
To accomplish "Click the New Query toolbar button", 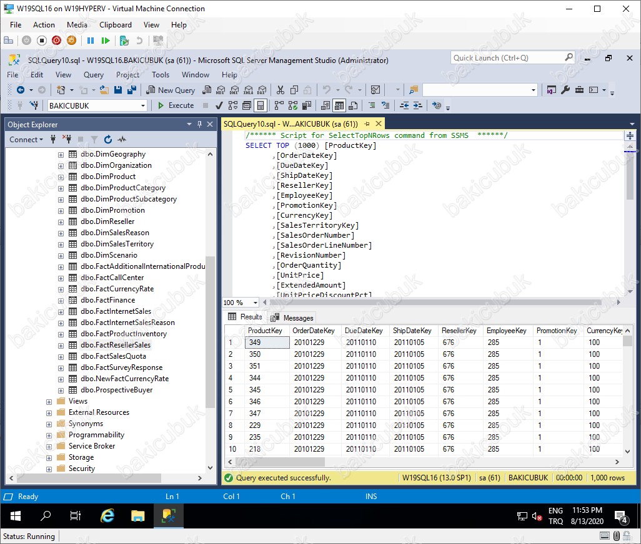I will [171, 90].
